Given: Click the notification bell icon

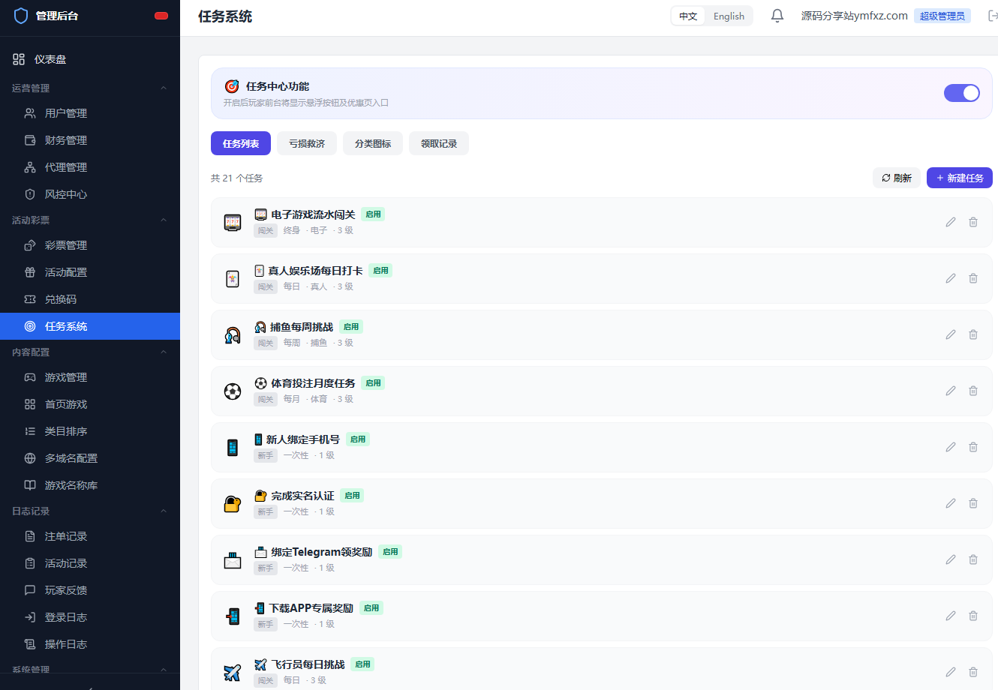Looking at the screenshot, I should [x=777, y=16].
